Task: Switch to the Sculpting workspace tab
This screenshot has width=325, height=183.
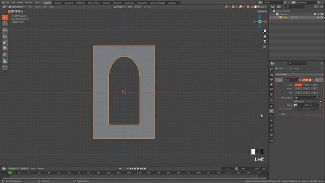Action: point(69,3)
